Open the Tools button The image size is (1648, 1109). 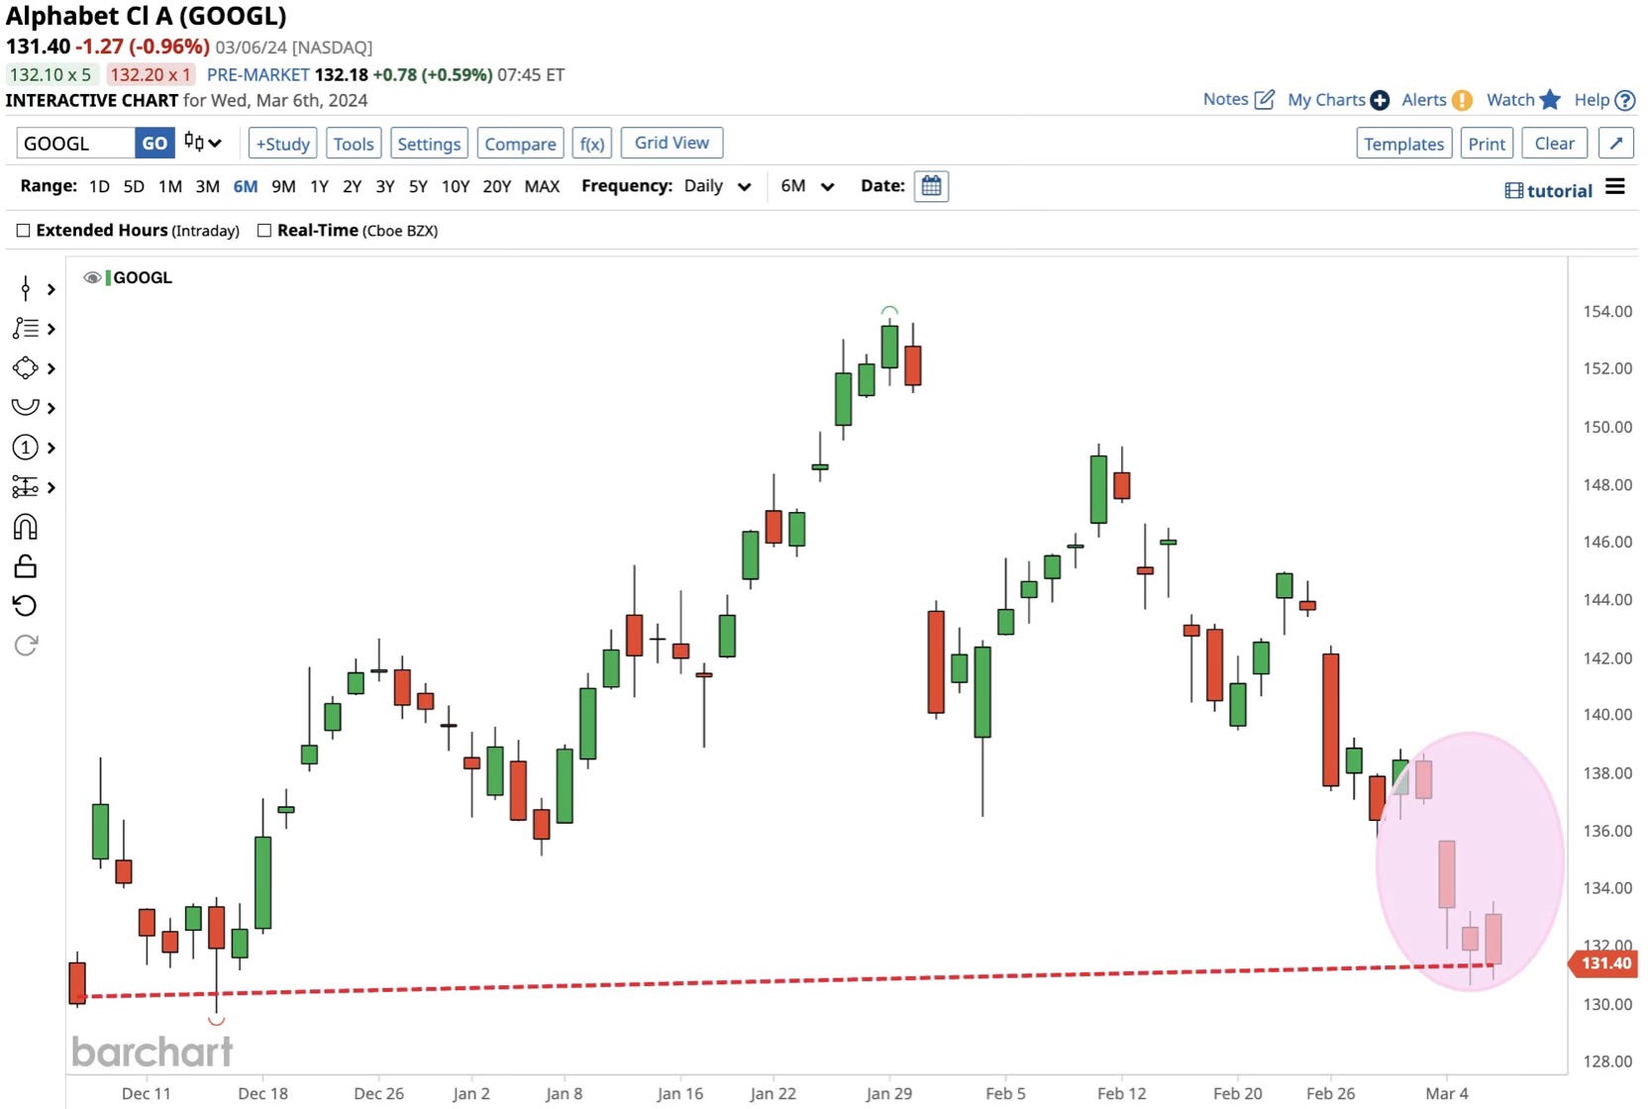pos(354,144)
